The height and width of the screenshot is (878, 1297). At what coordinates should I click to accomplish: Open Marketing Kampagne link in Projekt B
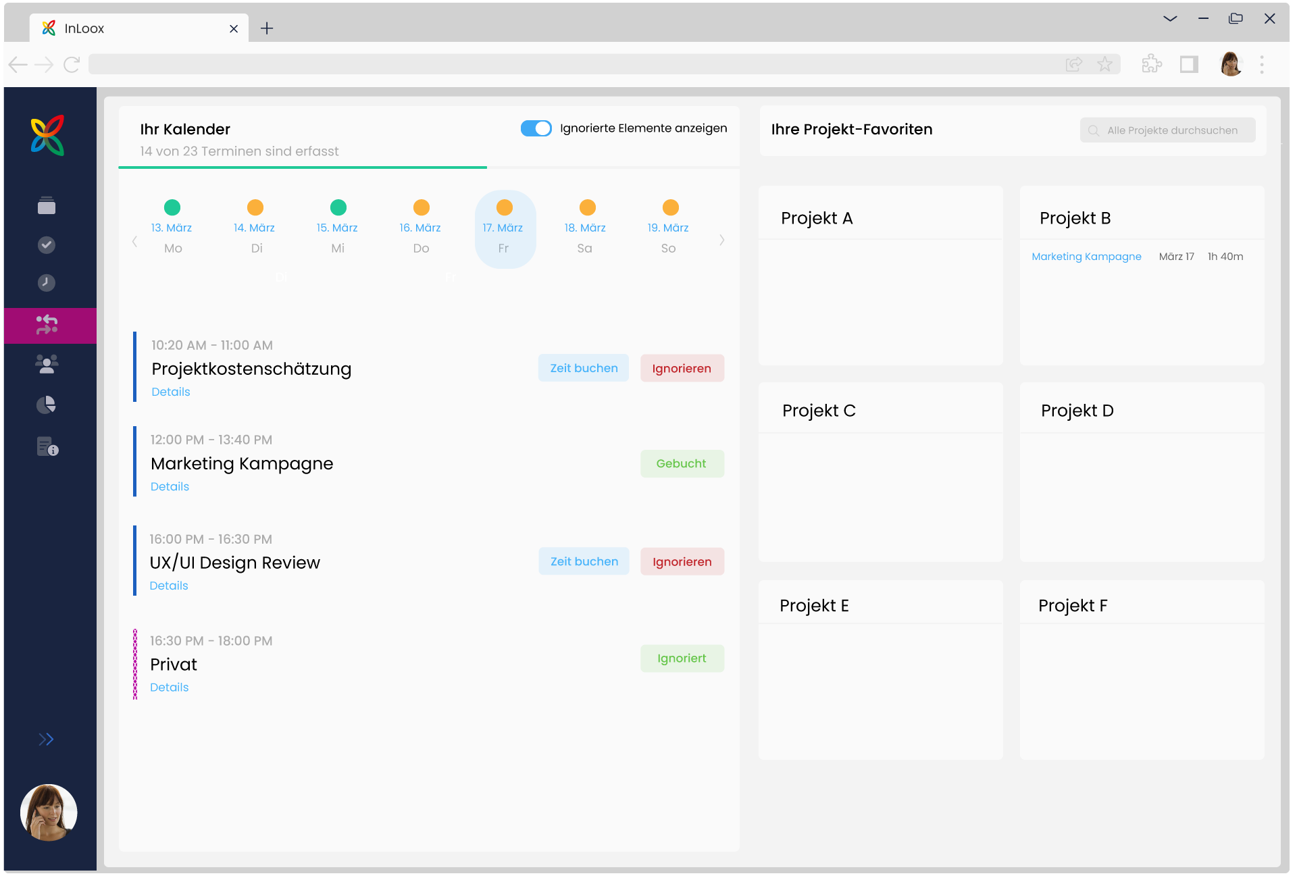point(1086,257)
